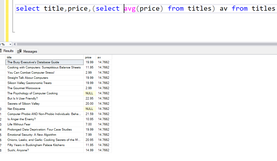Click NULL price for Psychology of Computer Cooking
Image resolution: width=277 pixels, height=161 pixels.
coord(90,93)
